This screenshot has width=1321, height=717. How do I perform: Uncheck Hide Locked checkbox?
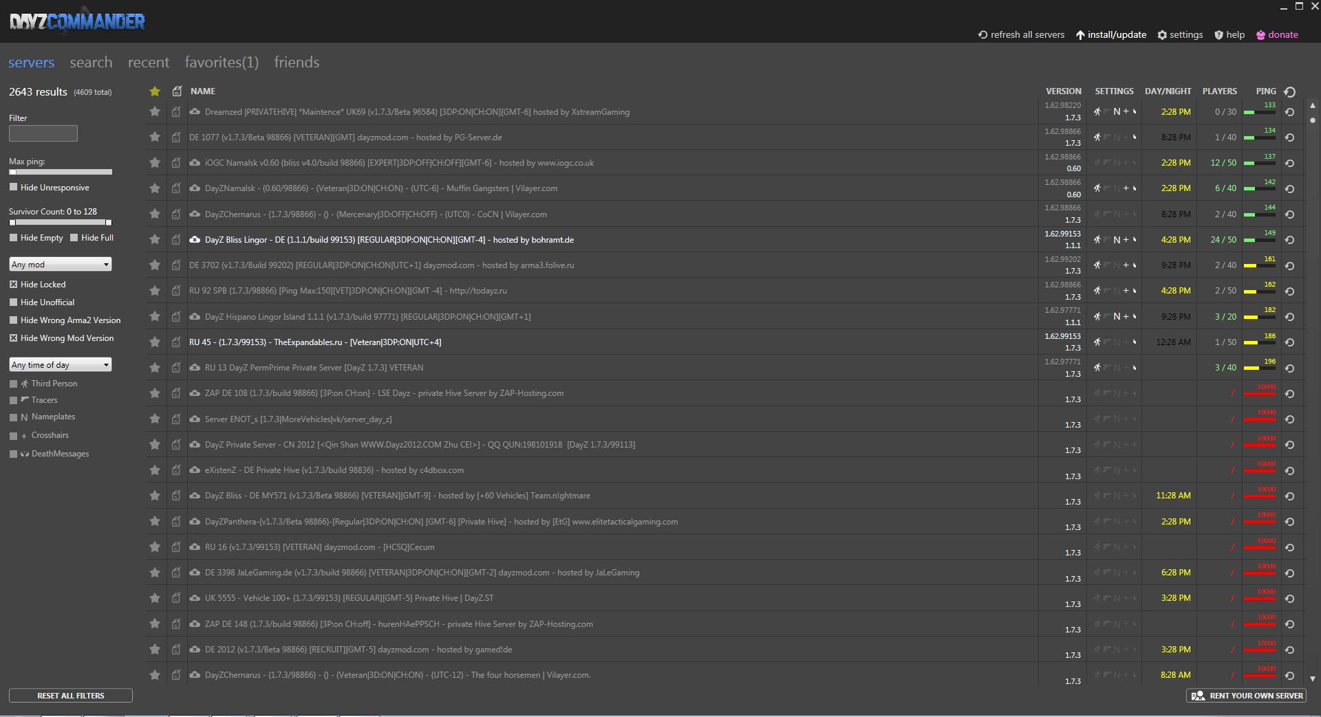tap(13, 284)
